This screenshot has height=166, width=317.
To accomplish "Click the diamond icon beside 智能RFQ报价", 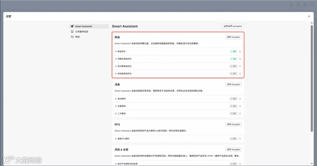I will (x=116, y=139).
